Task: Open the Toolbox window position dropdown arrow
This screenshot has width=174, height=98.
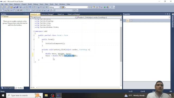Action: (24, 14)
